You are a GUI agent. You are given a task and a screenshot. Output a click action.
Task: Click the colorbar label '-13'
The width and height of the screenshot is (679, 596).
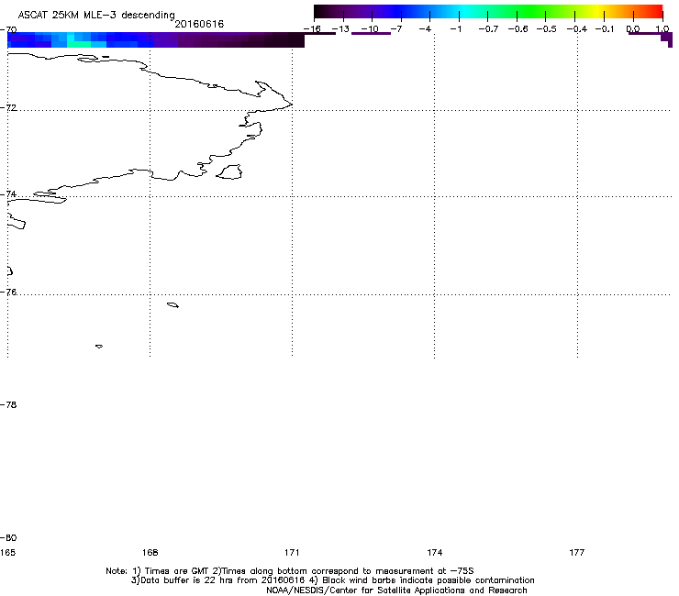point(340,29)
